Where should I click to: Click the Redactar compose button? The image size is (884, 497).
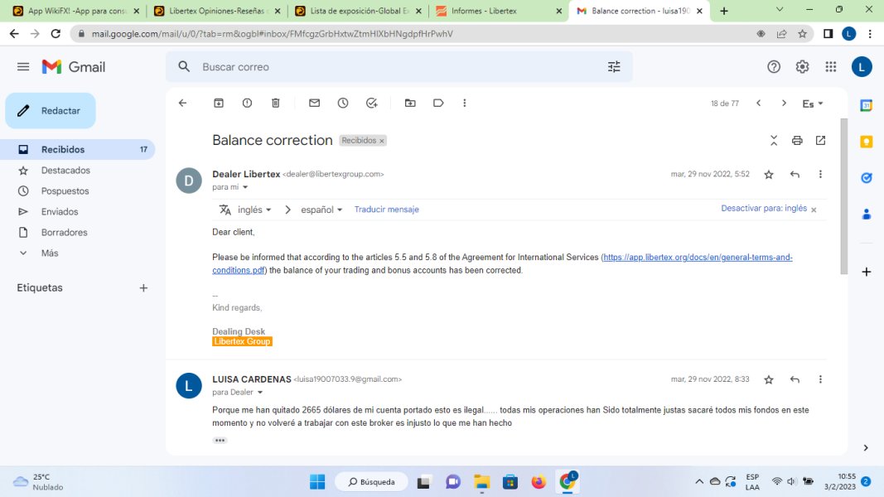click(51, 110)
